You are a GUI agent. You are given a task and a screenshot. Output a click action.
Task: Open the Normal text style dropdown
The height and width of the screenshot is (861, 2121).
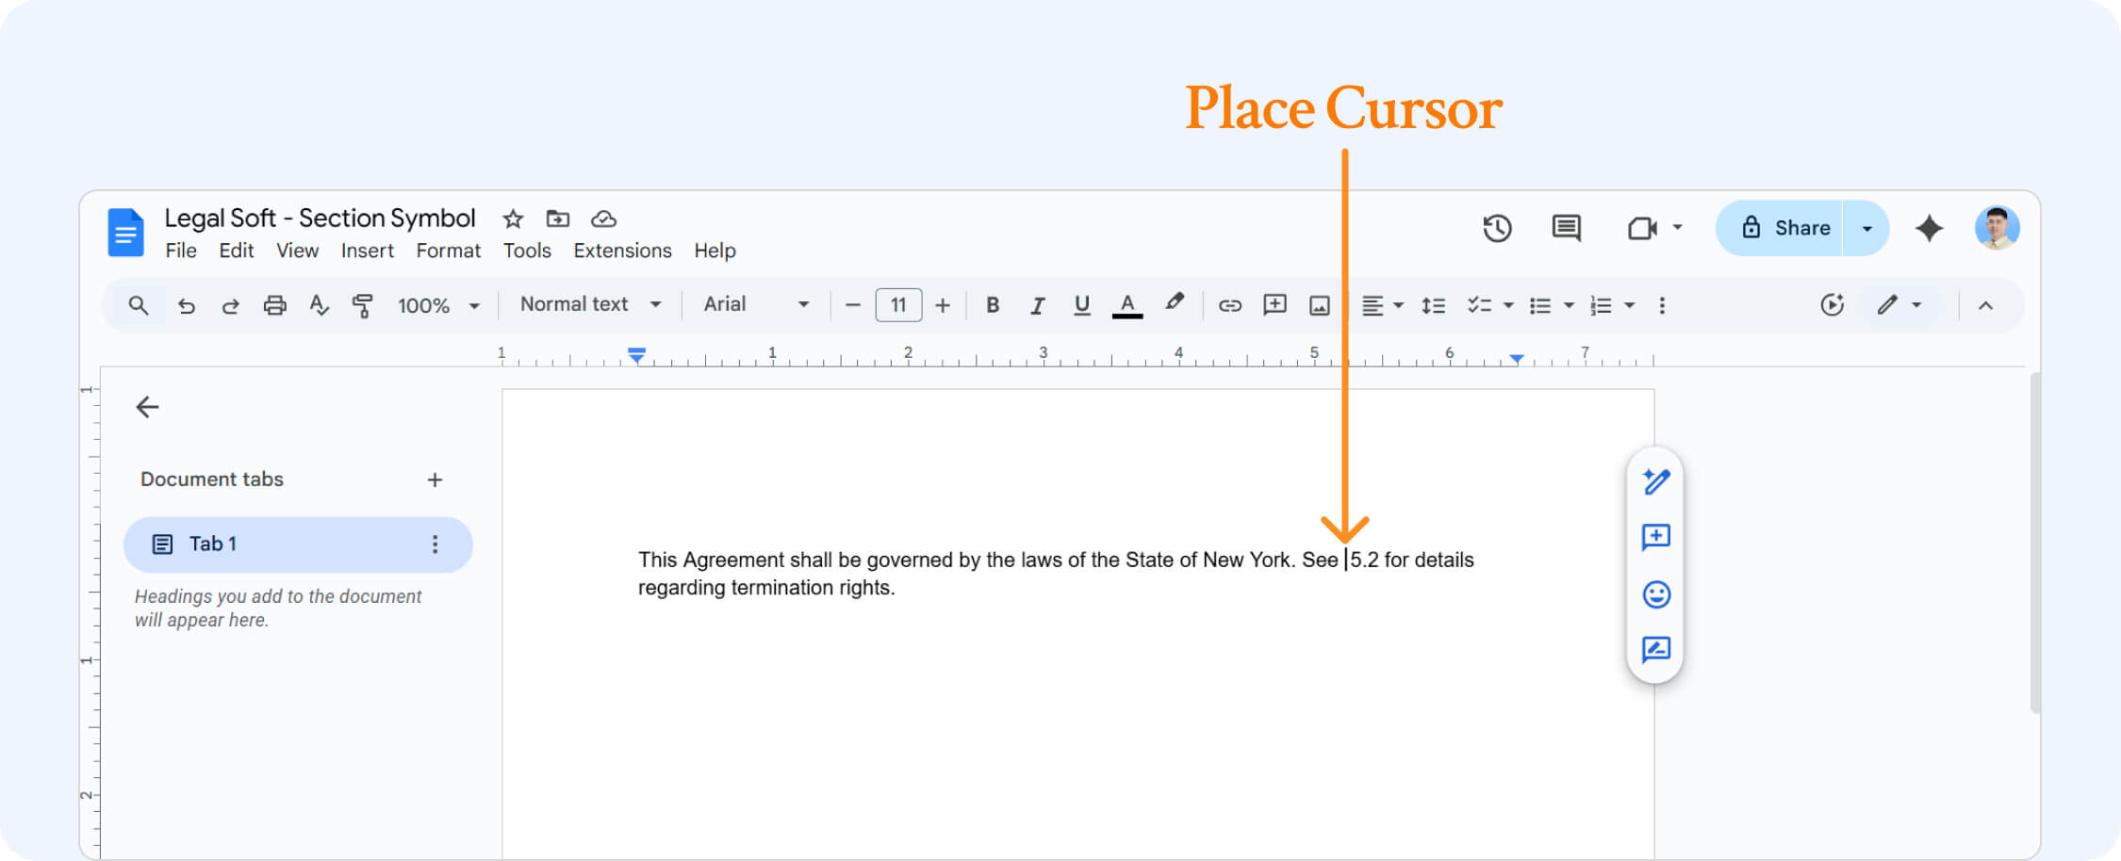click(590, 304)
